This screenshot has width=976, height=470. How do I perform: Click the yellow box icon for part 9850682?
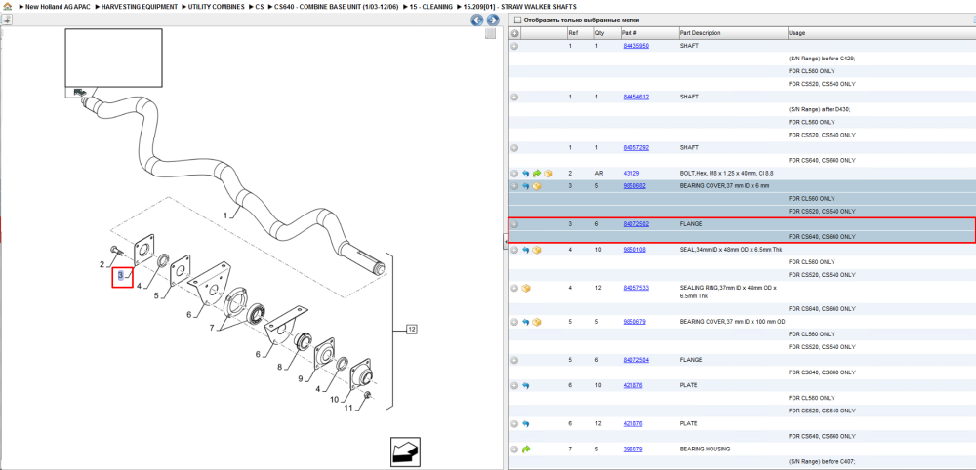click(x=537, y=186)
